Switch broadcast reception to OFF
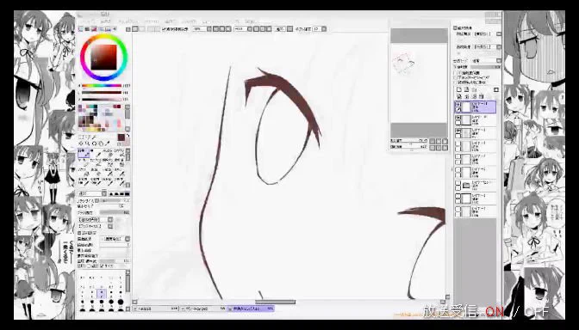579x330 pixels. pos(537,312)
